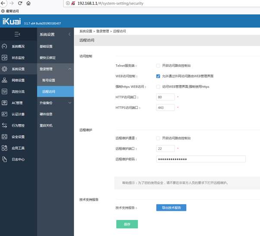Click the HTTP访问端口 input field
260x236 pixels.
165,97
